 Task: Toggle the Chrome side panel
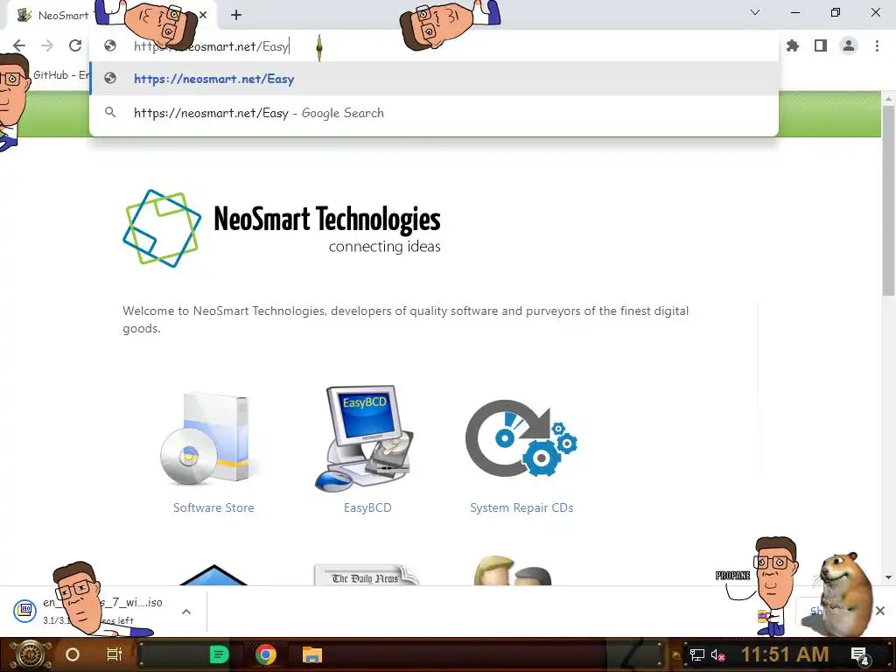(x=821, y=45)
